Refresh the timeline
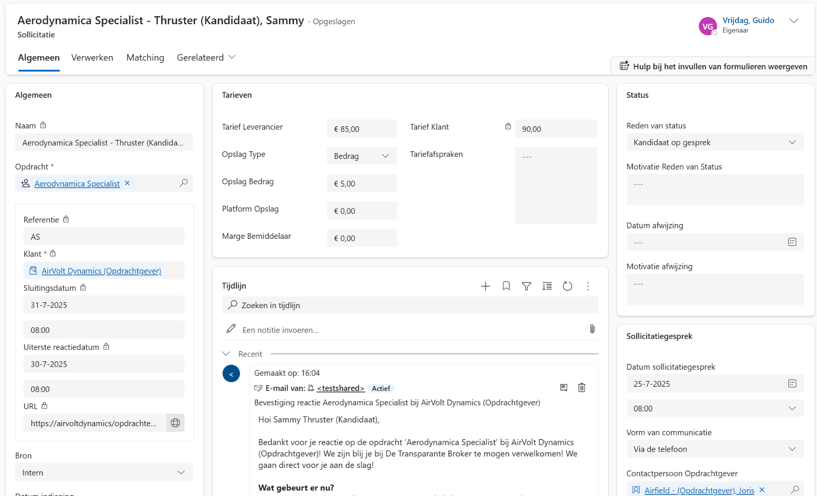This screenshot has width=817, height=496. (567, 286)
